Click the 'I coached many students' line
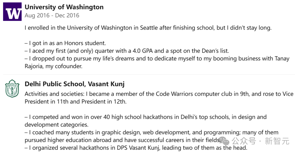Viewport: 299px width, 153px height. tap(152, 132)
